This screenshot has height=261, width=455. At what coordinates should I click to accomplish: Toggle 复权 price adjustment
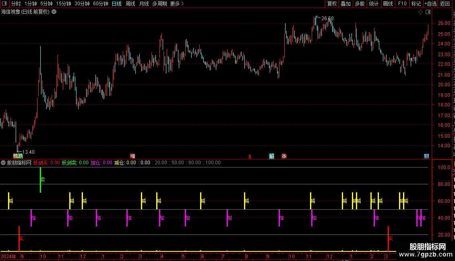click(x=332, y=4)
